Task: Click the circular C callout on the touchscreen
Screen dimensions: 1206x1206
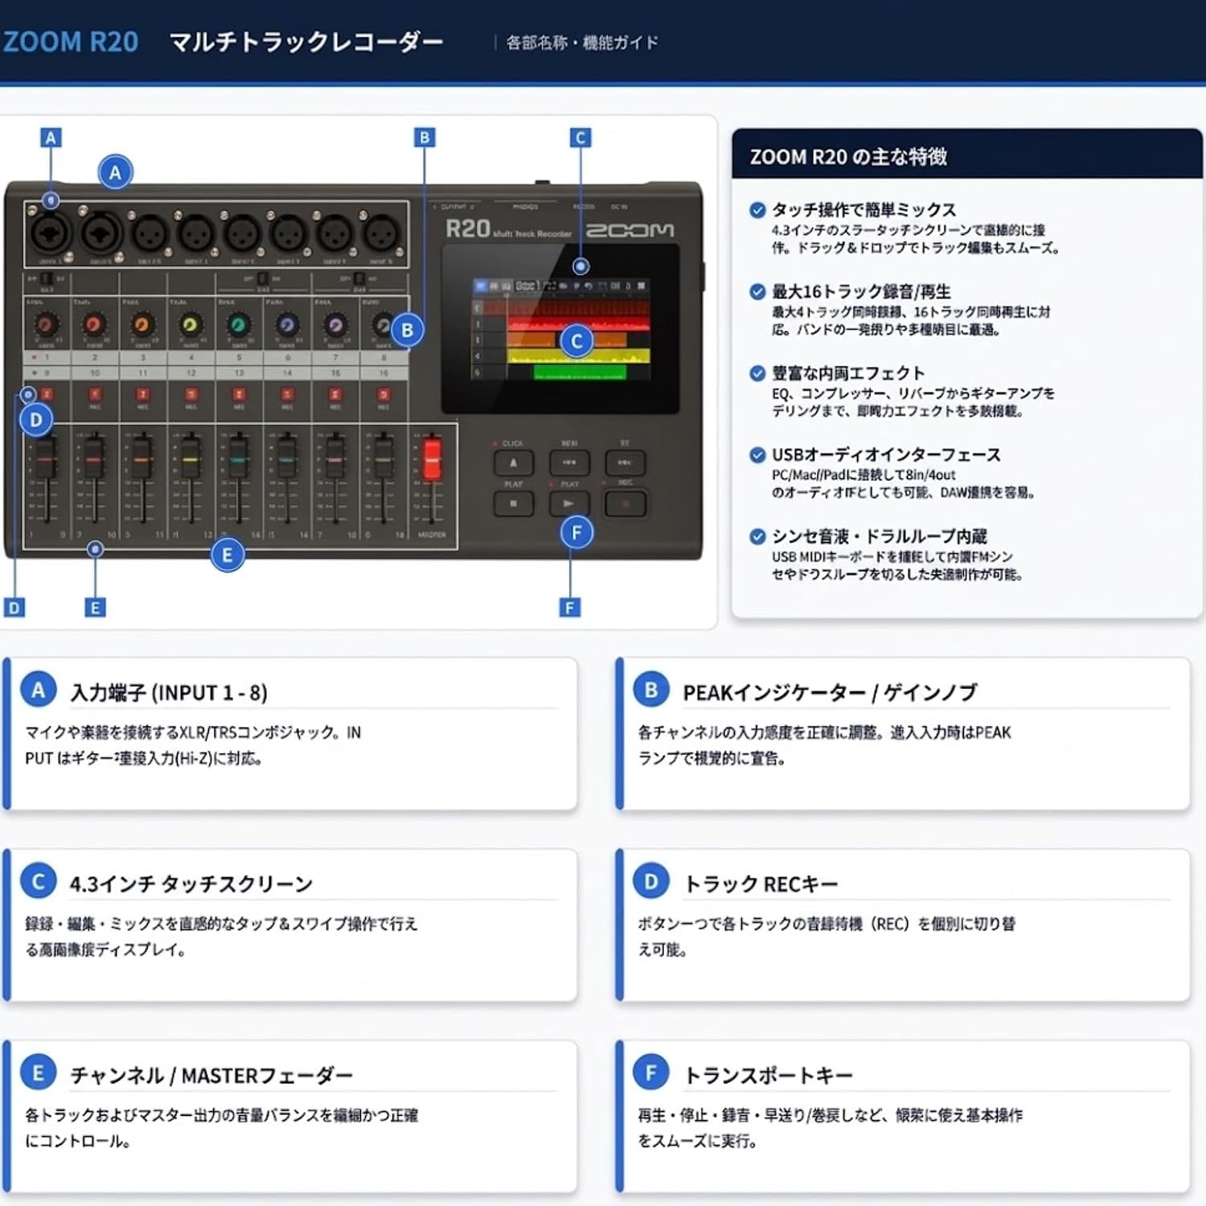Action: [x=576, y=341]
